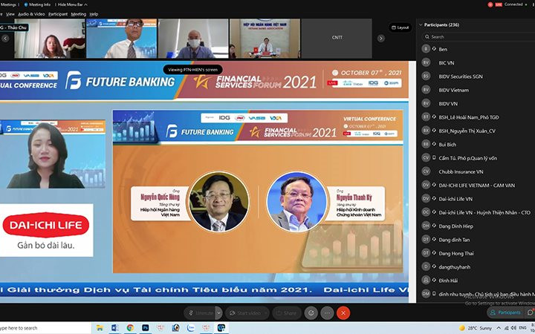Click the participants Search field
The height and width of the screenshot is (334, 535).
(x=478, y=37)
